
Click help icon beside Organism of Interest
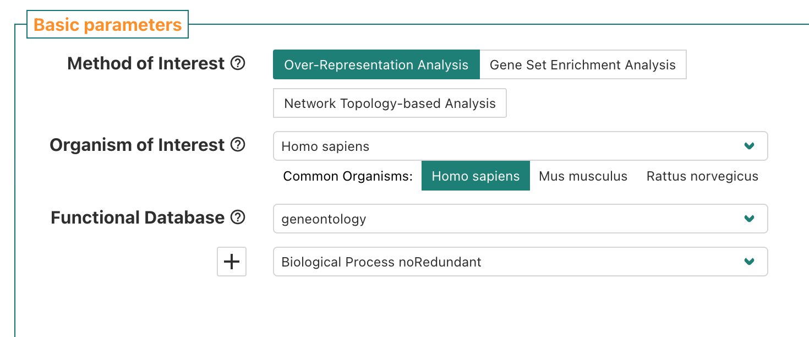click(238, 145)
